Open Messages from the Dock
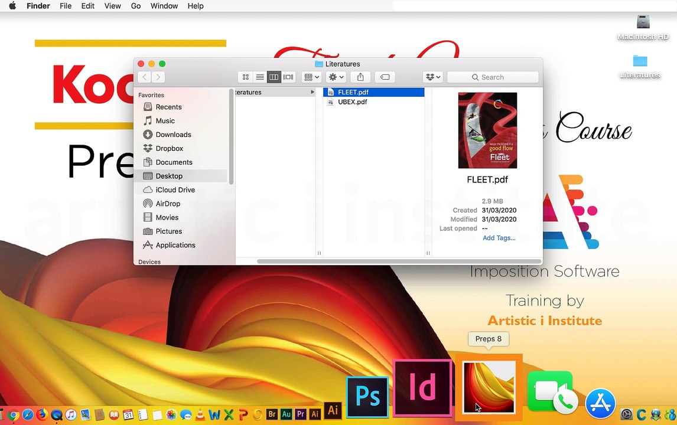 tap(185, 414)
